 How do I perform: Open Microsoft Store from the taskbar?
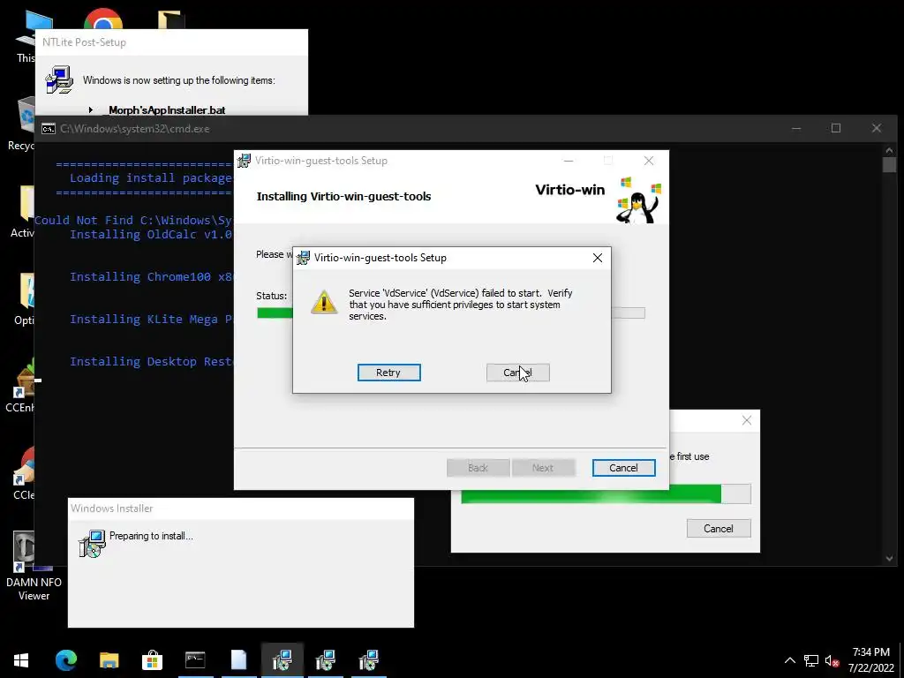coord(152,660)
